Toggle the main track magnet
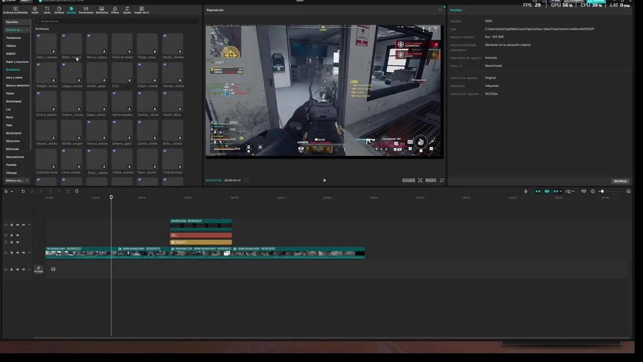The image size is (643, 362). (538, 191)
